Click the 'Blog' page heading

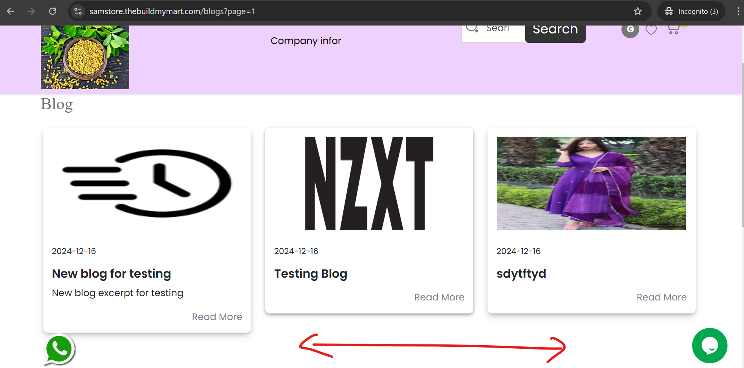[57, 104]
